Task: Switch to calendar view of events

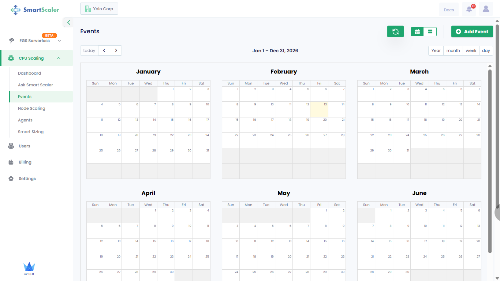Action: pos(417,32)
